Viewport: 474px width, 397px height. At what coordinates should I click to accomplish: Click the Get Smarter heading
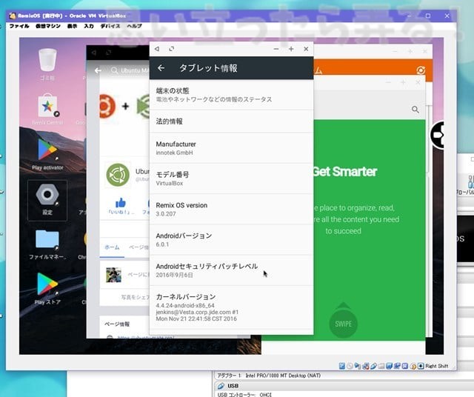(x=344, y=172)
